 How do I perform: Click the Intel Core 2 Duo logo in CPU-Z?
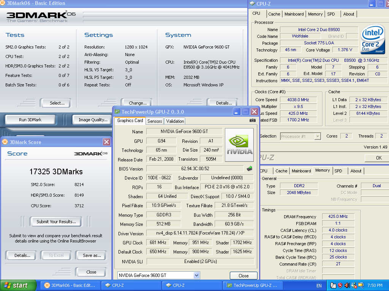[372, 39]
